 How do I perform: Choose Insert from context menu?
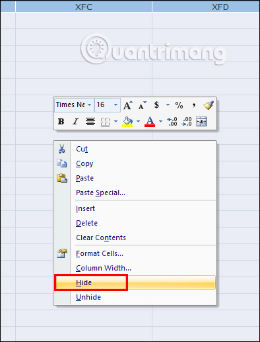(135, 208)
